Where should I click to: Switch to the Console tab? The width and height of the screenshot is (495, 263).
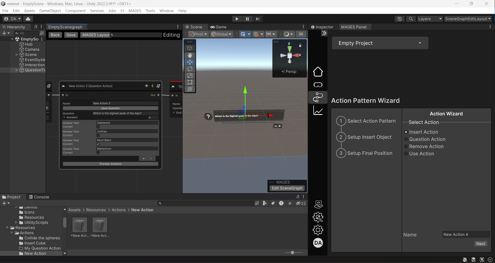click(39, 197)
